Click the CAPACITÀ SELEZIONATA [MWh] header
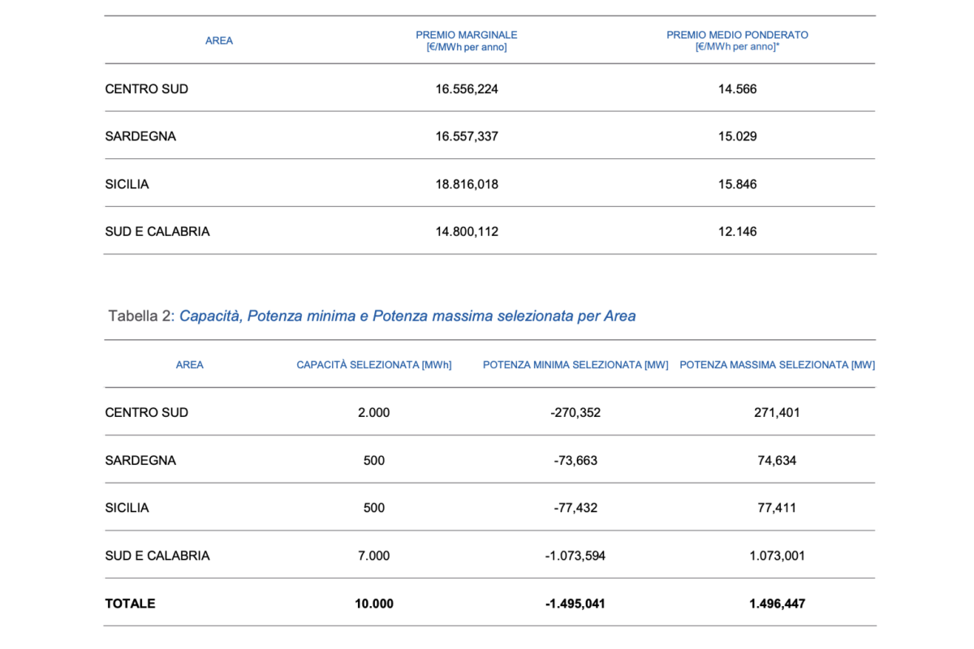The image size is (974, 649). [374, 365]
